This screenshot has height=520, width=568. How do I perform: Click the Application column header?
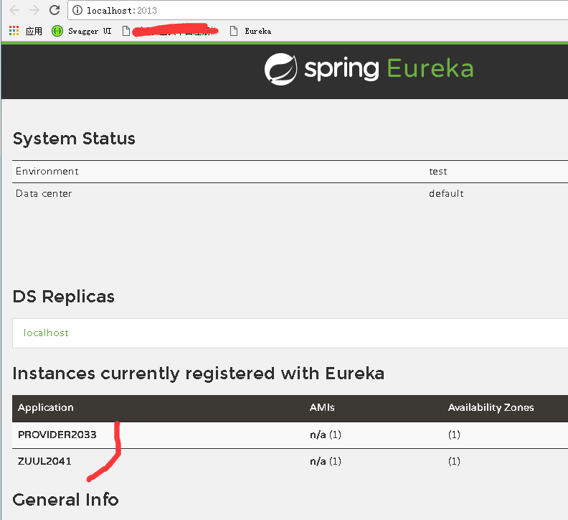[46, 407]
